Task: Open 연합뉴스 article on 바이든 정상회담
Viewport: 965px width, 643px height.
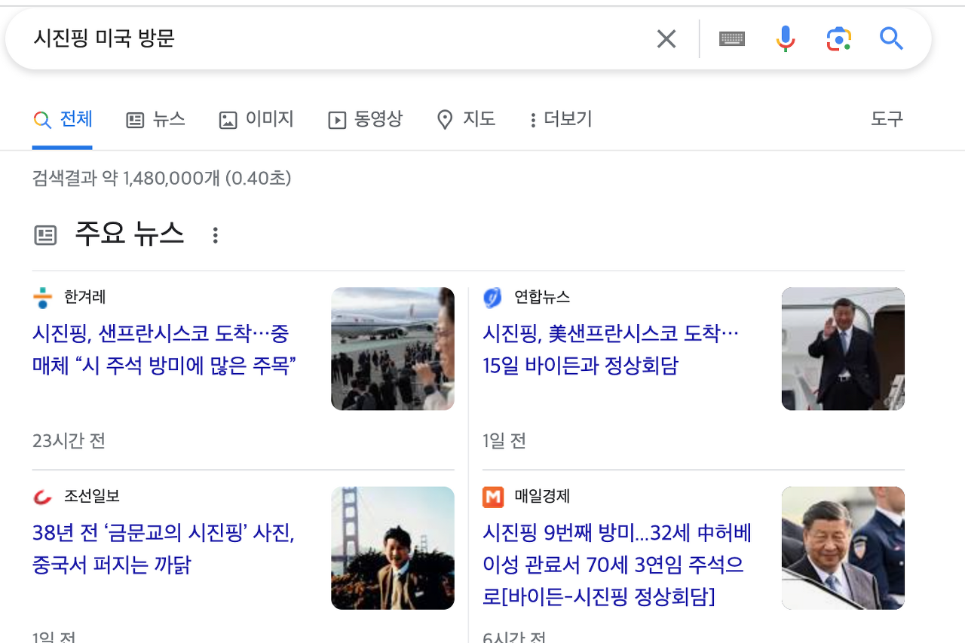Action: (x=611, y=350)
